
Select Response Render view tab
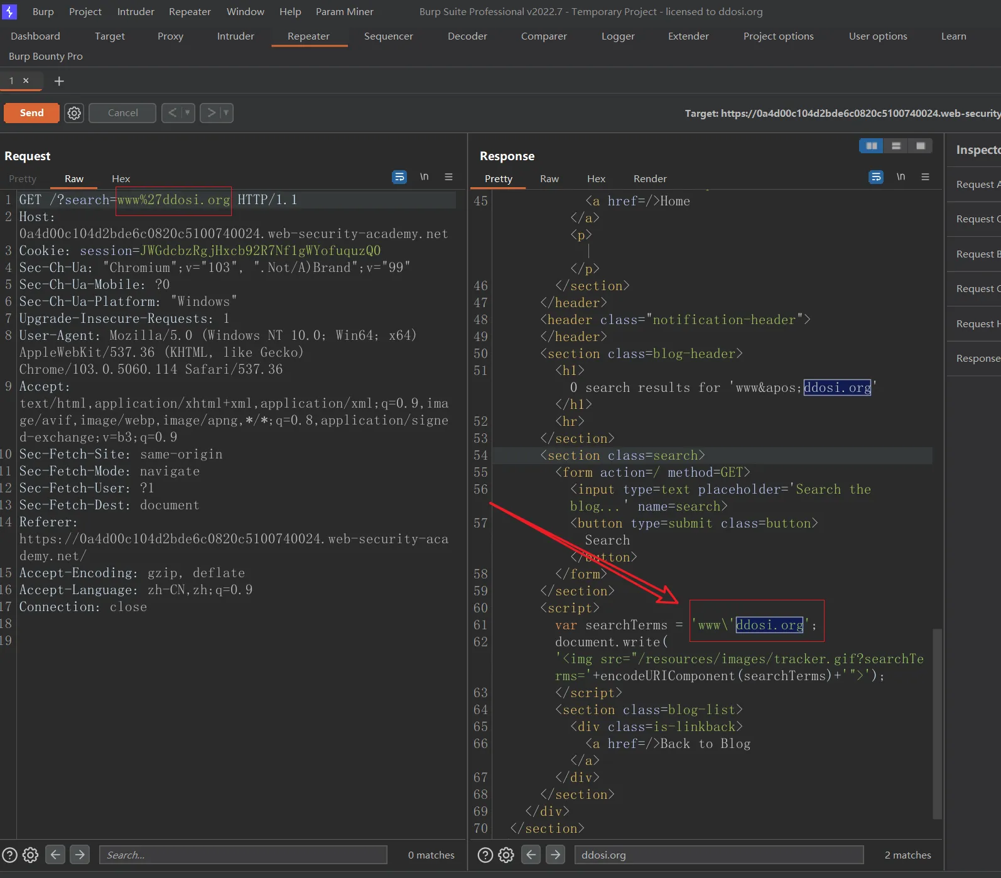650,178
